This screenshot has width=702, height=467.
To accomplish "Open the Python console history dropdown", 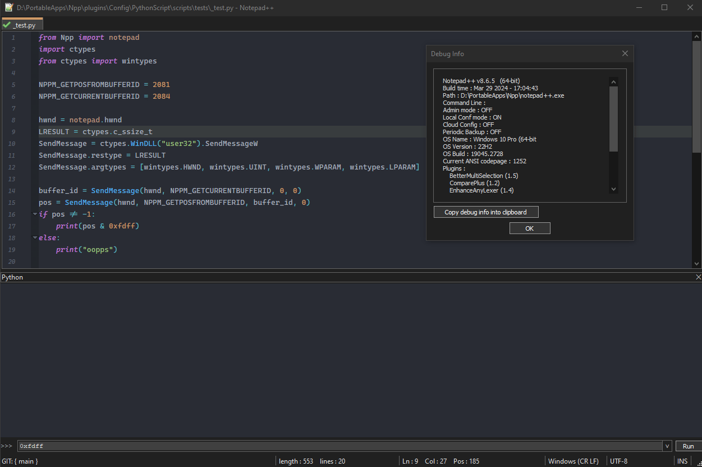I will point(667,446).
